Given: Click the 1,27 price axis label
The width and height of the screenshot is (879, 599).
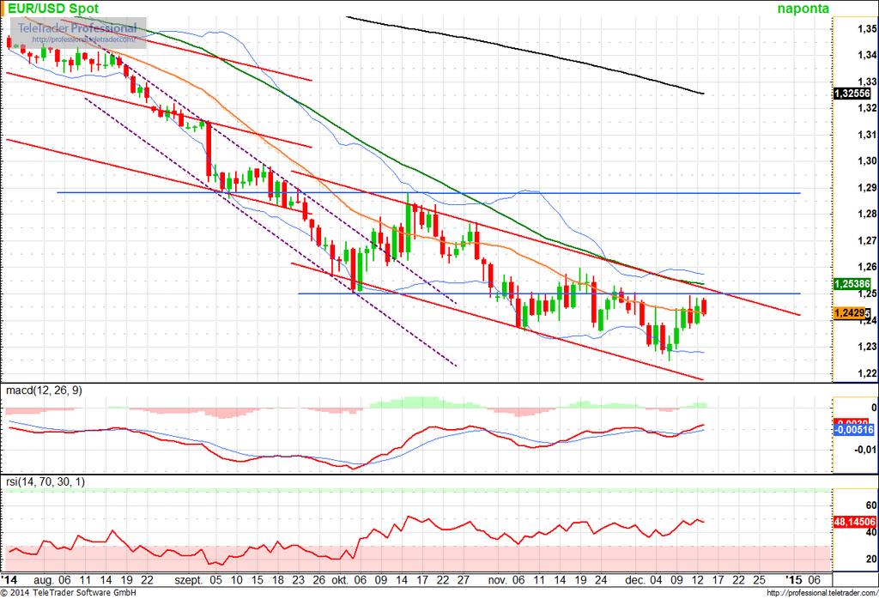Looking at the screenshot, I should (x=867, y=241).
